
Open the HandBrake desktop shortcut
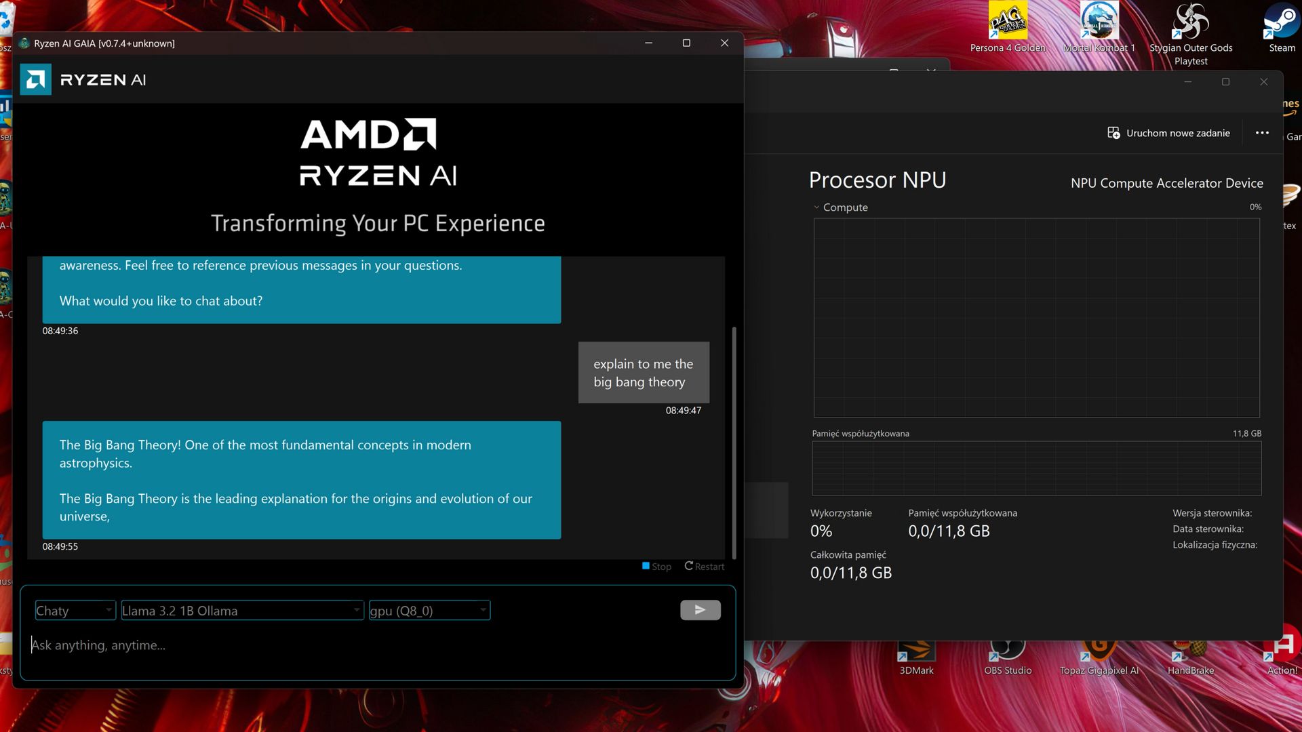1191,657
